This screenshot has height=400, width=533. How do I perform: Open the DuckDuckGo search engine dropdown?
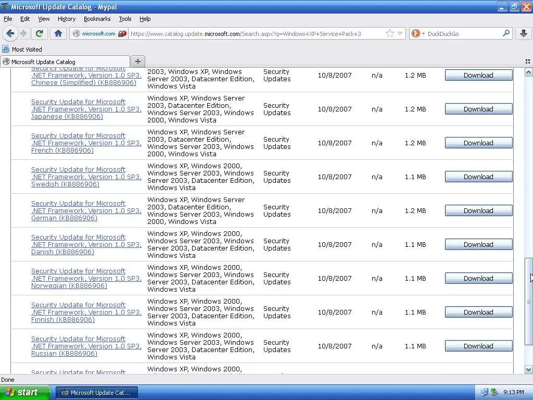[x=418, y=33]
